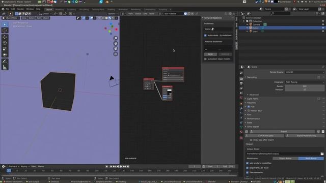Enable rendered viewport shading mode

113,18
